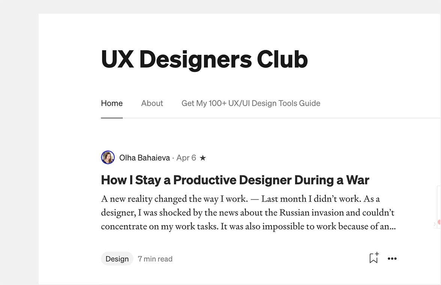Click Olha Bahaieva's circular avatar photo
This screenshot has height=285, width=441.
click(x=108, y=157)
